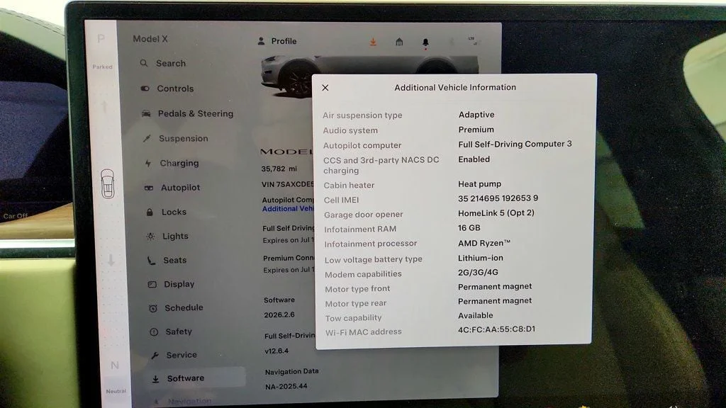Click the Software download arrow icon
The width and height of the screenshot is (726, 408).
pos(155,379)
